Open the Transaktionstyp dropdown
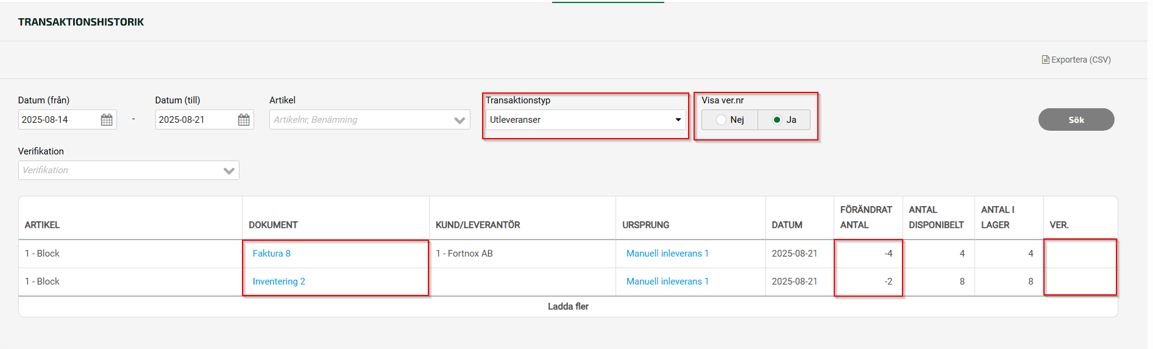This screenshot has height=349, width=1153. (x=585, y=120)
